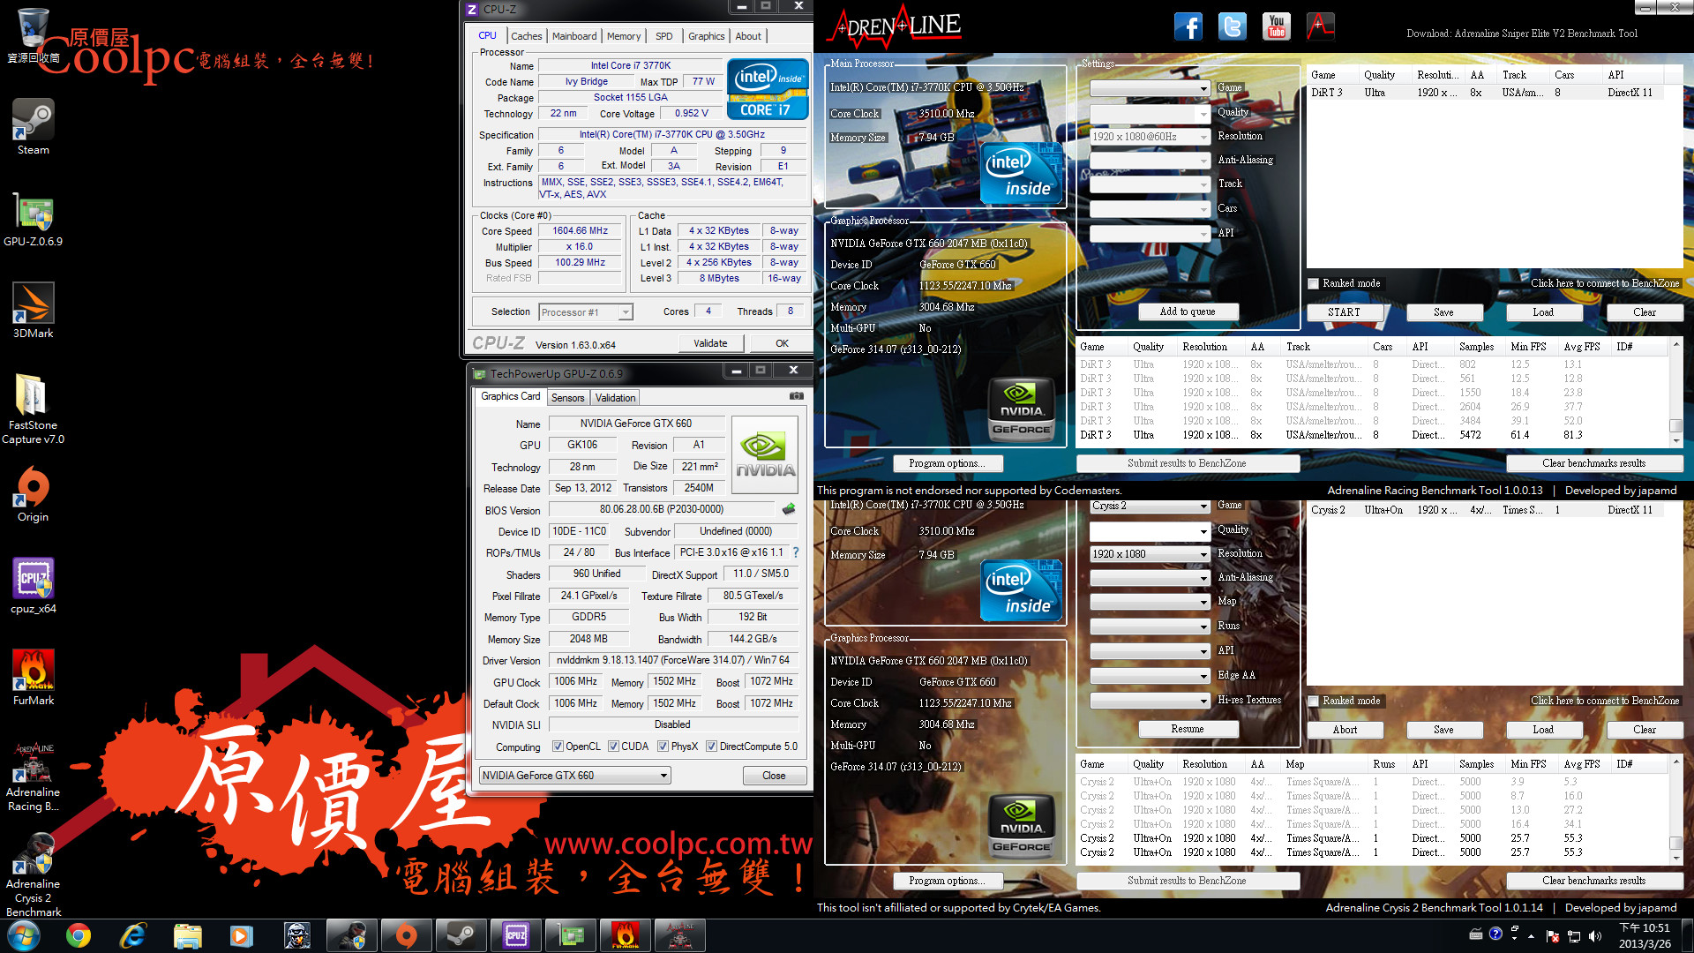This screenshot has height=953, width=1694.
Task: Toggle Ranked mode in DiRT 3 benchmark
Action: coord(1314,283)
